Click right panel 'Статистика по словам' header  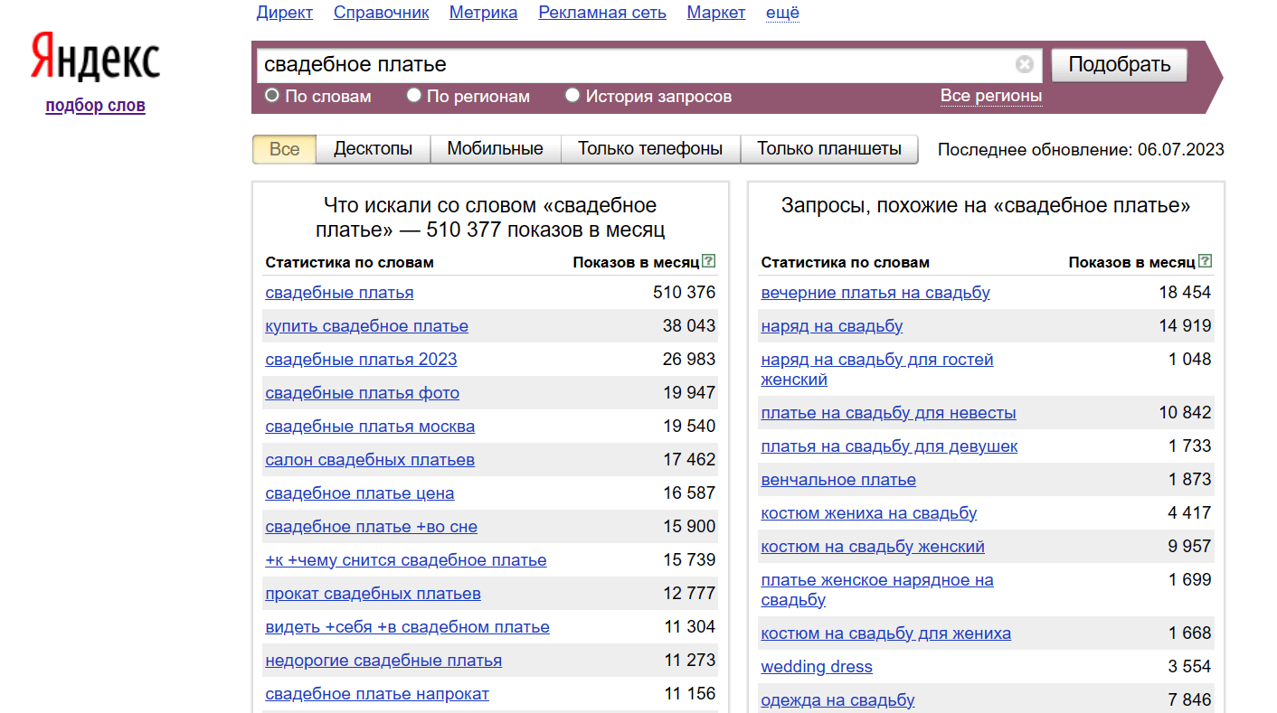coord(845,263)
